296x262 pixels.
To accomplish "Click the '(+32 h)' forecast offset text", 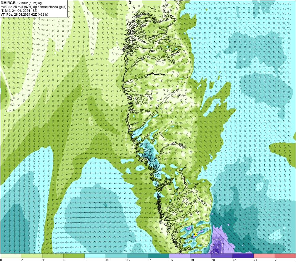I will [43, 14].
